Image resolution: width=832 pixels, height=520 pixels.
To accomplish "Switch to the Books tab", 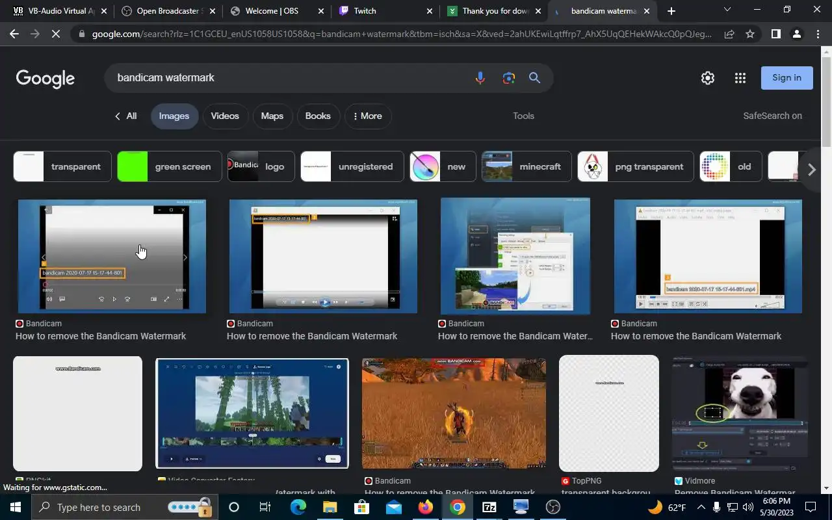I will (318, 116).
